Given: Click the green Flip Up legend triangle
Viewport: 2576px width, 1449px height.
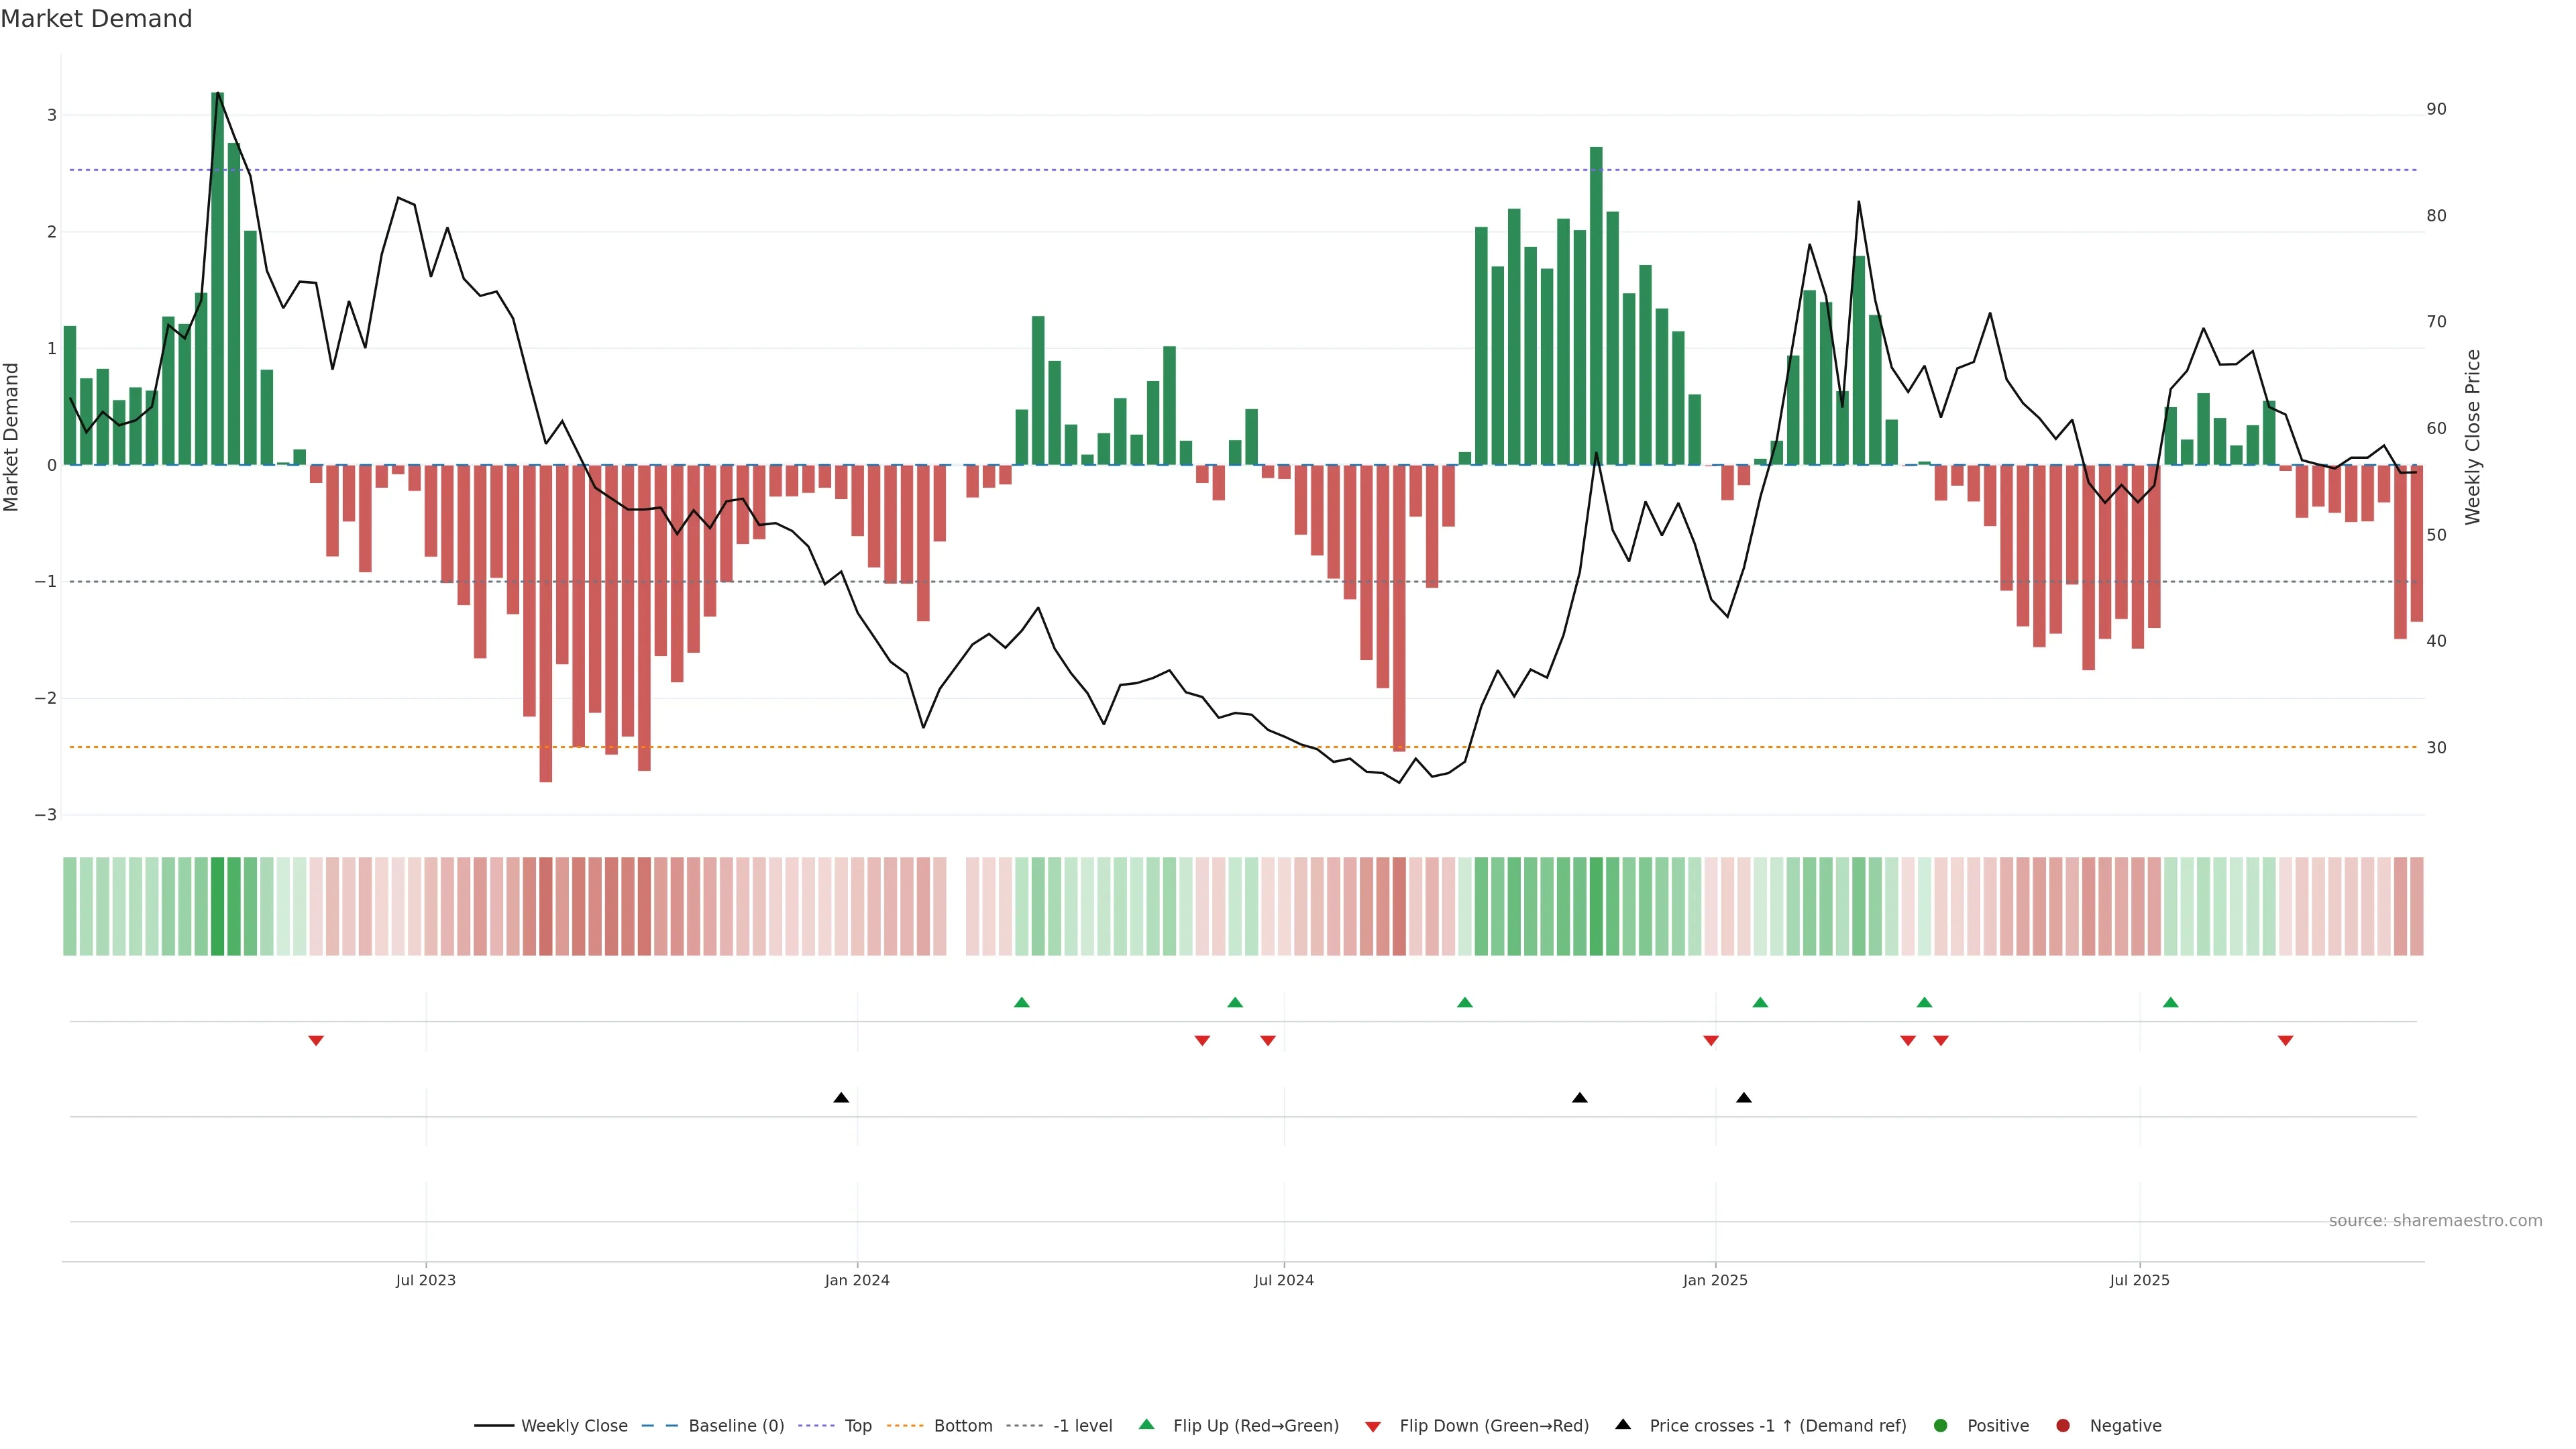Looking at the screenshot, I should coord(1146,1424).
